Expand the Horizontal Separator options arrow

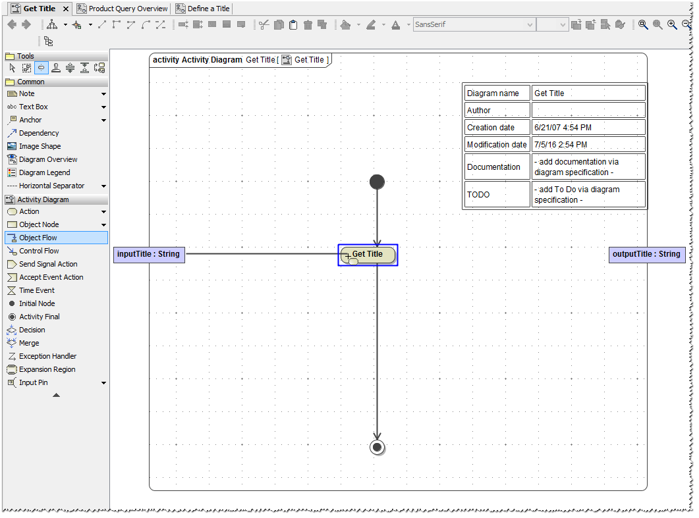pos(103,186)
